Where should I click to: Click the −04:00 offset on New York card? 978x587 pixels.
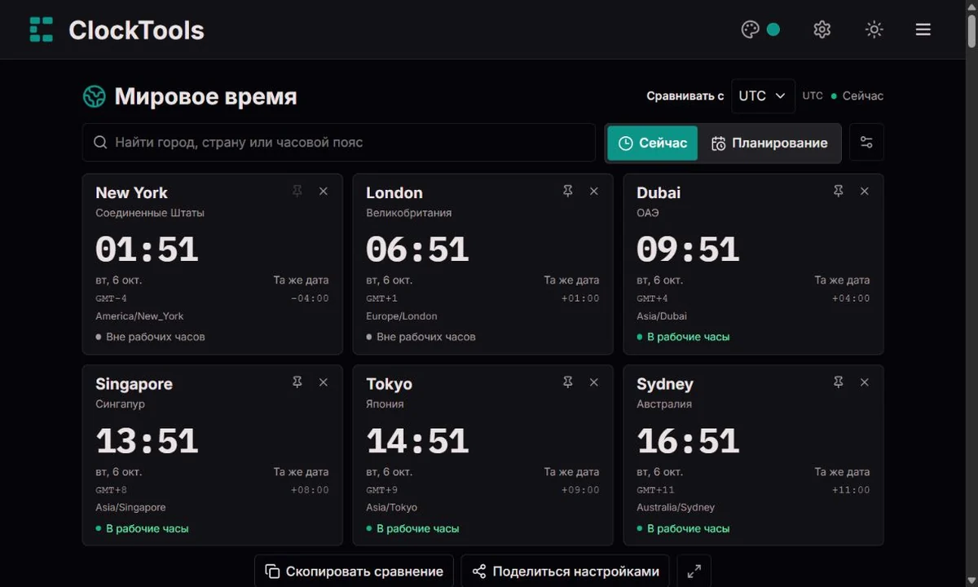310,298
